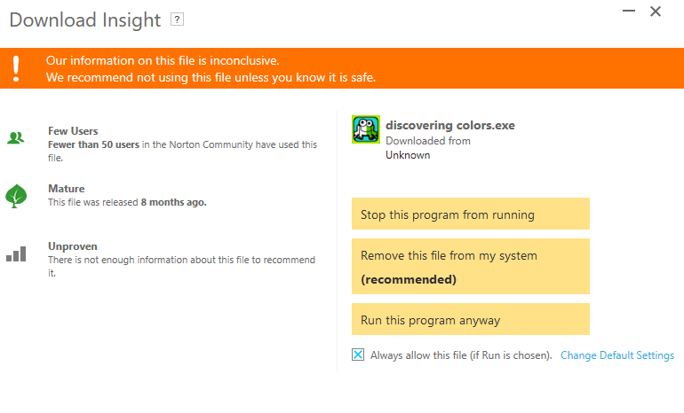Toggle Always allow this file checkbox

click(x=358, y=355)
